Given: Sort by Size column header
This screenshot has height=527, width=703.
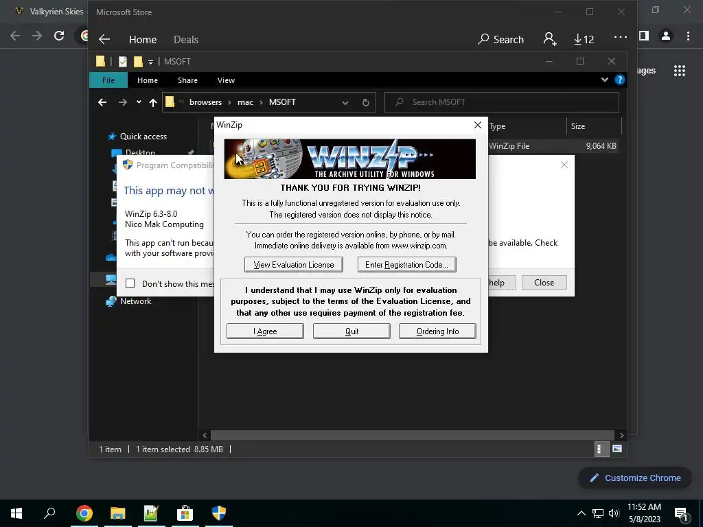Looking at the screenshot, I should coord(578,126).
